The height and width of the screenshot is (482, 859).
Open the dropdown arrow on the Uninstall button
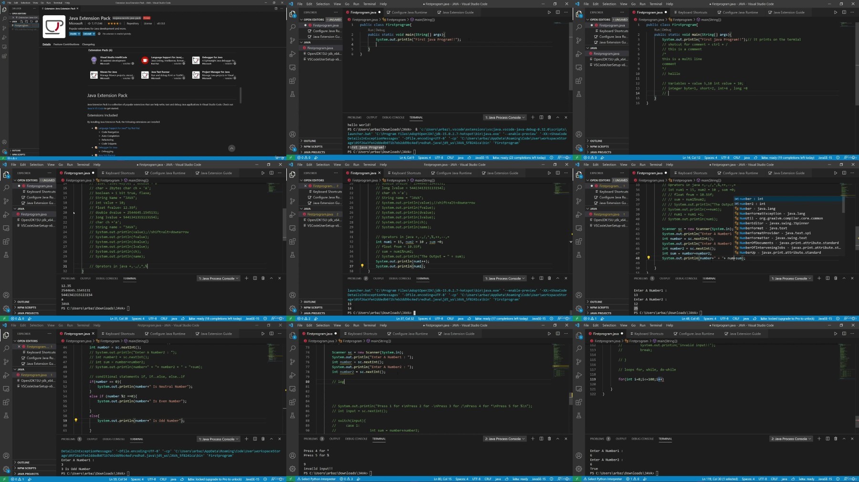click(93, 34)
